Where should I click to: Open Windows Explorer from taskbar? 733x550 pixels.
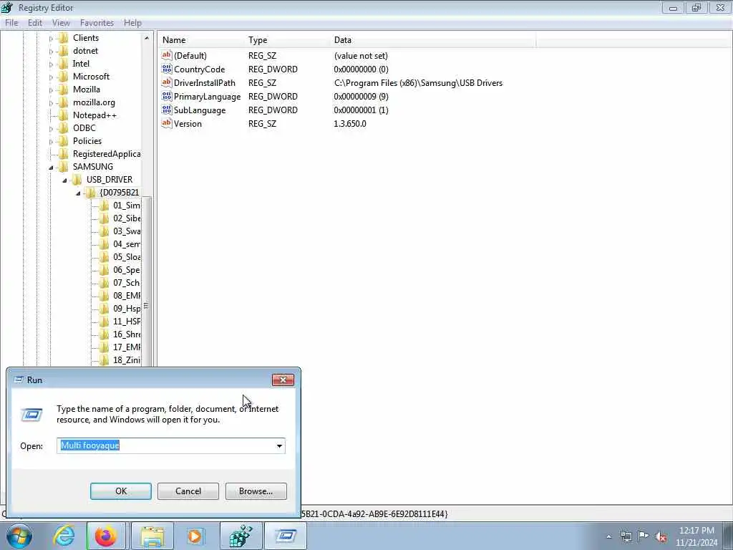(x=152, y=536)
